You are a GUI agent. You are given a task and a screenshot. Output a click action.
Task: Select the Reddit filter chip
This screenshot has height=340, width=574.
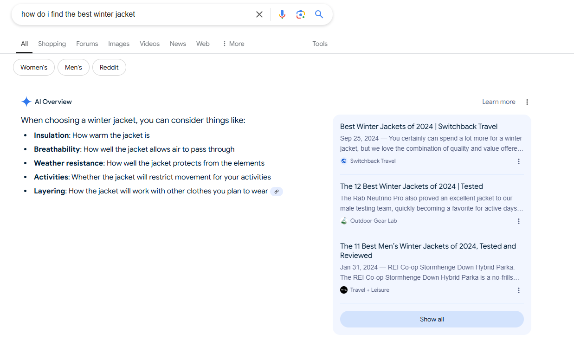tap(109, 67)
